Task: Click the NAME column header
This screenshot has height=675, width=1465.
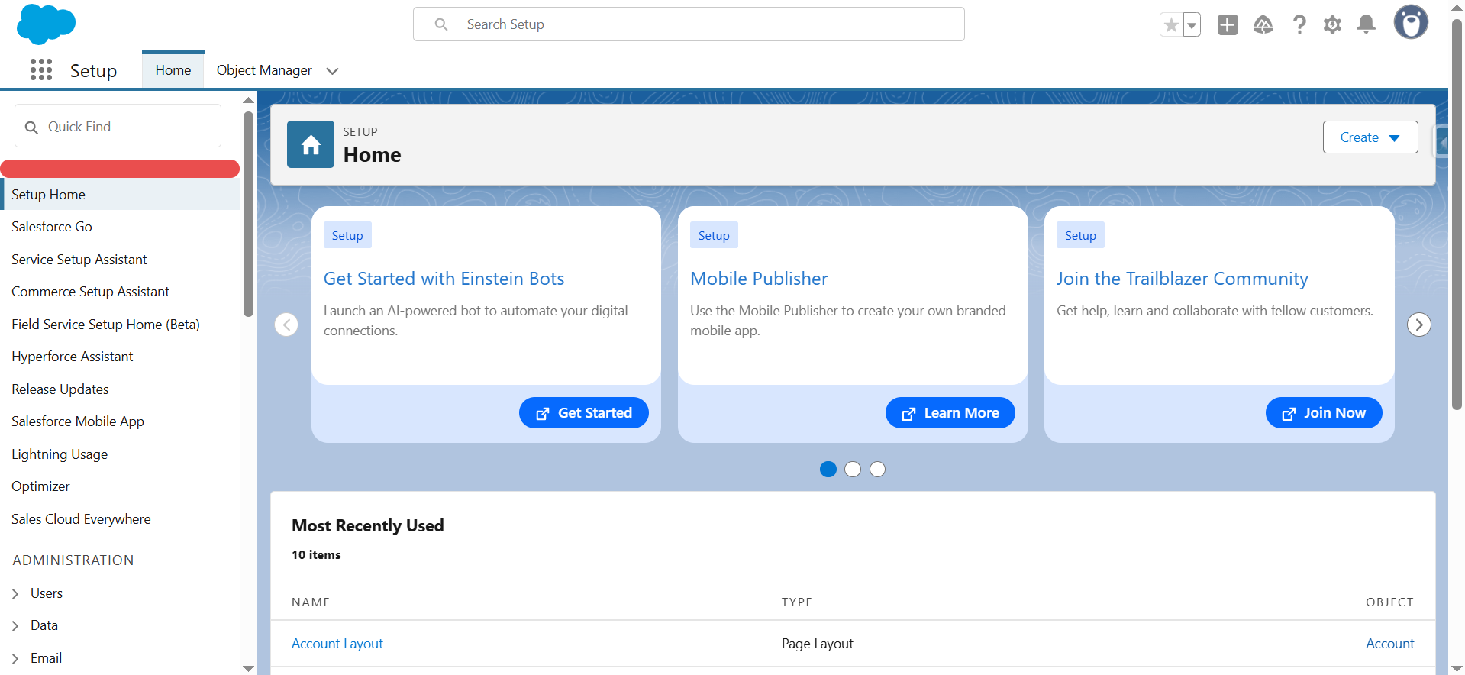Action: [311, 602]
